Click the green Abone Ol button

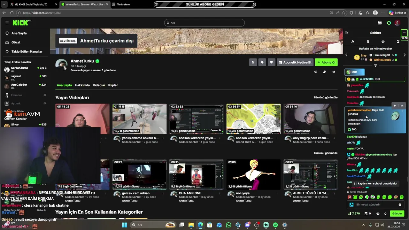[326, 62]
